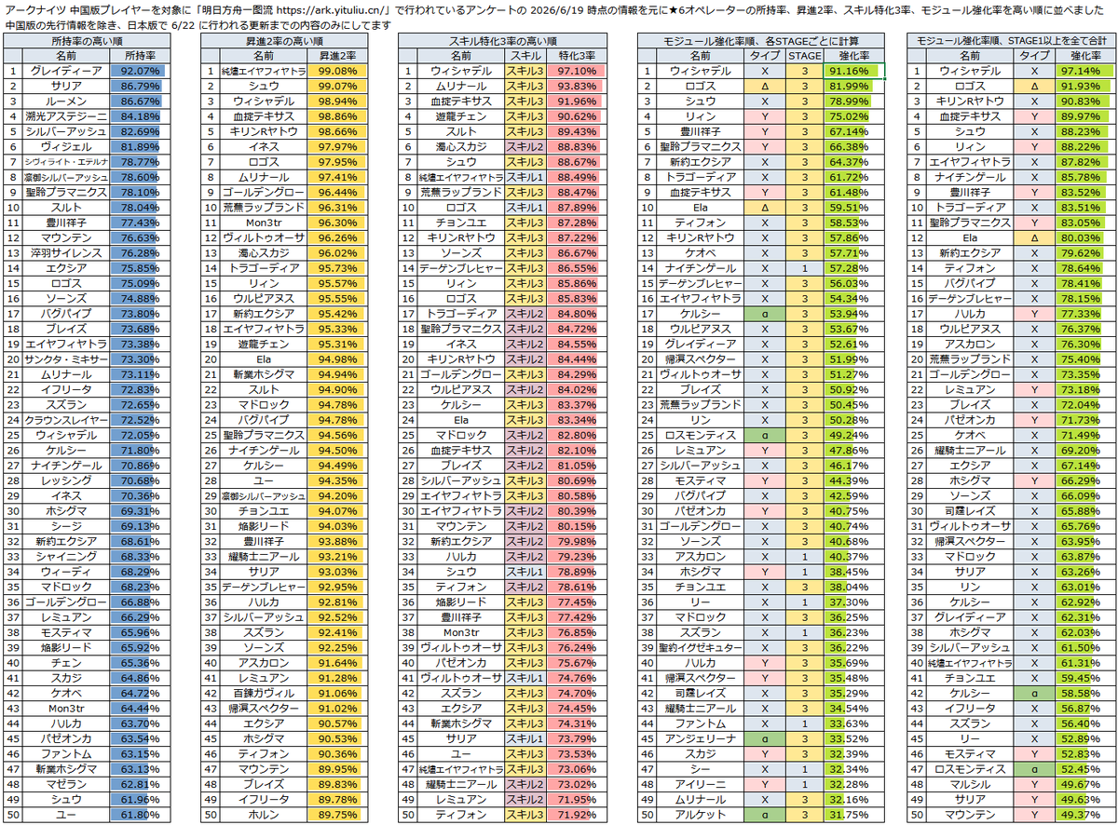Click Y type cell in the 67.14% 豊川祥子 row
The width and height of the screenshot is (1118, 825).
point(765,131)
